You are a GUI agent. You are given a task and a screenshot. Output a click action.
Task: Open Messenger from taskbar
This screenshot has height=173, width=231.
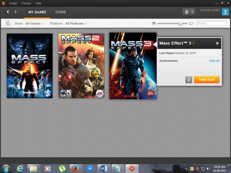click(90, 169)
